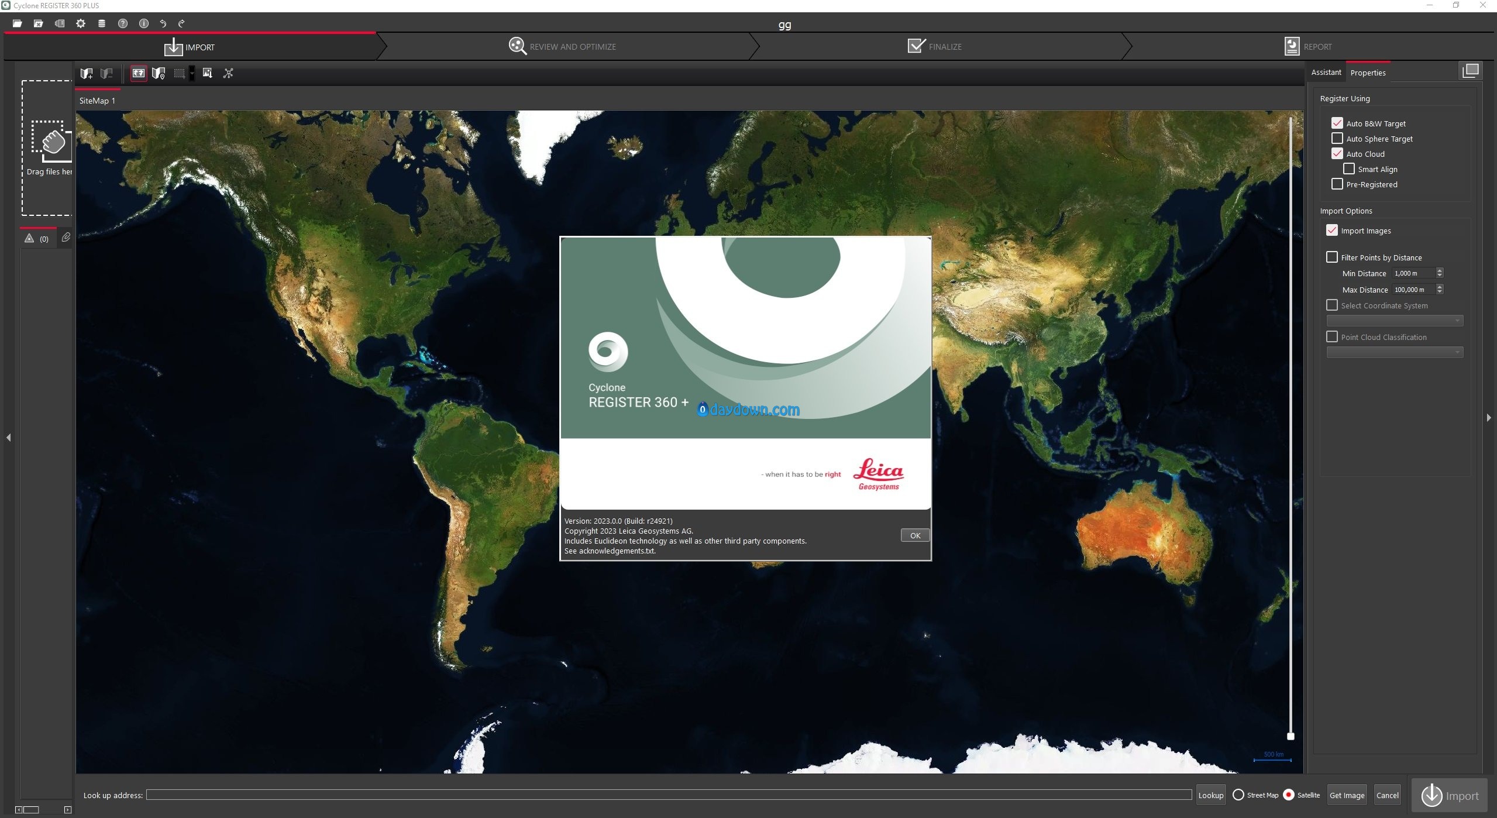Uncheck the Import Images option
This screenshot has height=818, width=1497.
(x=1332, y=231)
